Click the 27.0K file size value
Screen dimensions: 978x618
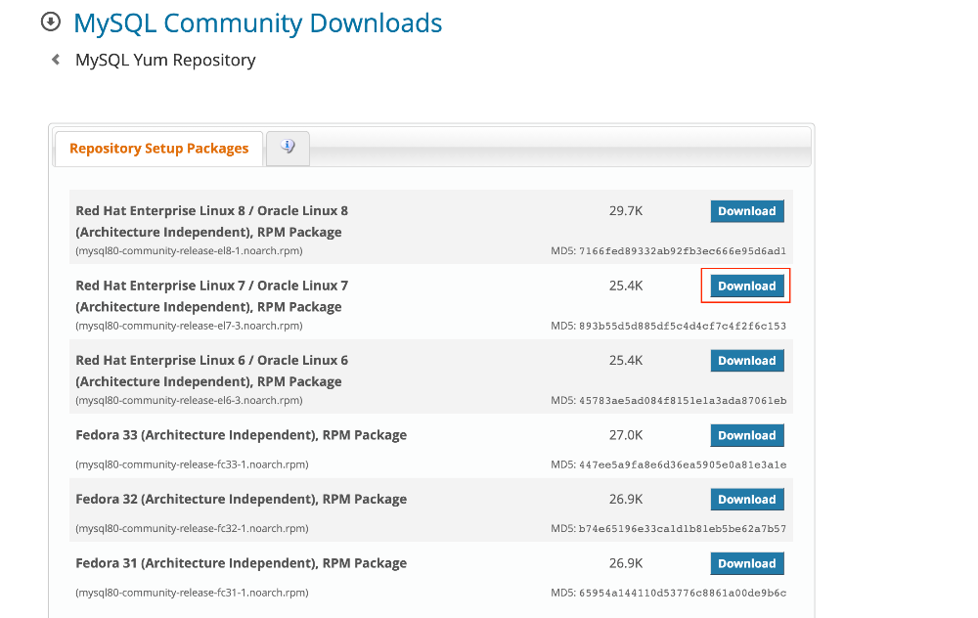pyautogui.click(x=626, y=435)
